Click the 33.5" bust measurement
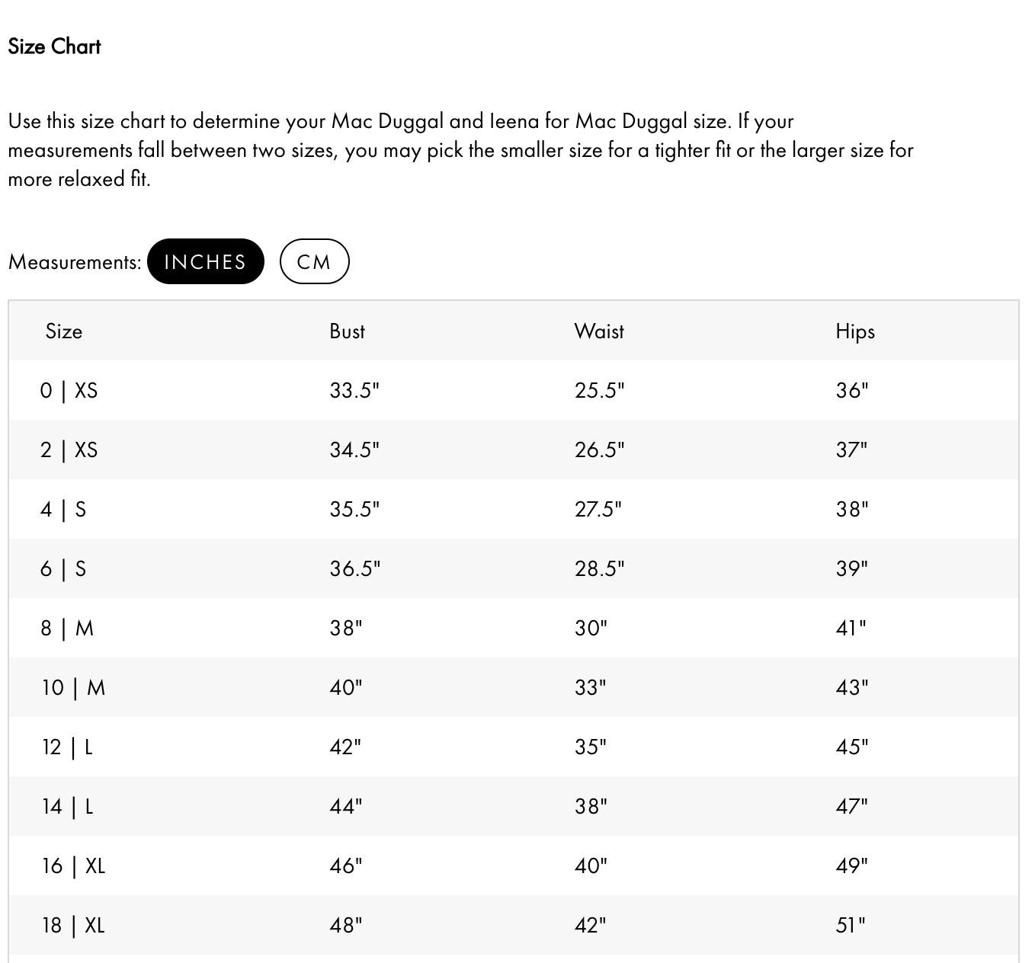The width and height of the screenshot is (1035, 963). (x=354, y=391)
